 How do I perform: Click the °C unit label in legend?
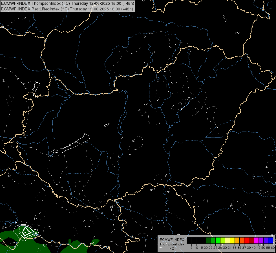click(x=172, y=249)
